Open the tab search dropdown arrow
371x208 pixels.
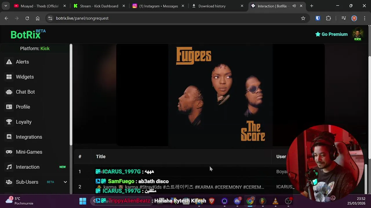pyautogui.click(x=6, y=6)
